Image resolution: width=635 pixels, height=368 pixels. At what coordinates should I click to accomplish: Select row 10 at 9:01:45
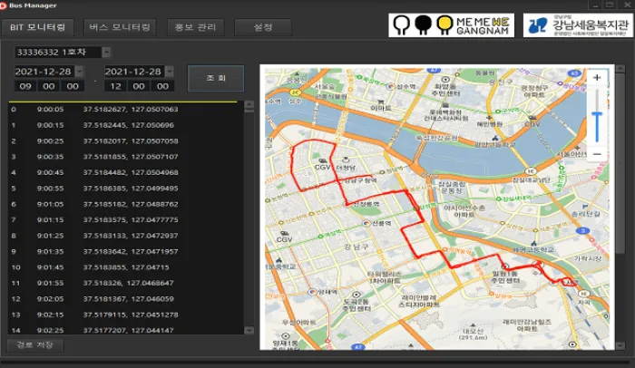click(x=125, y=267)
